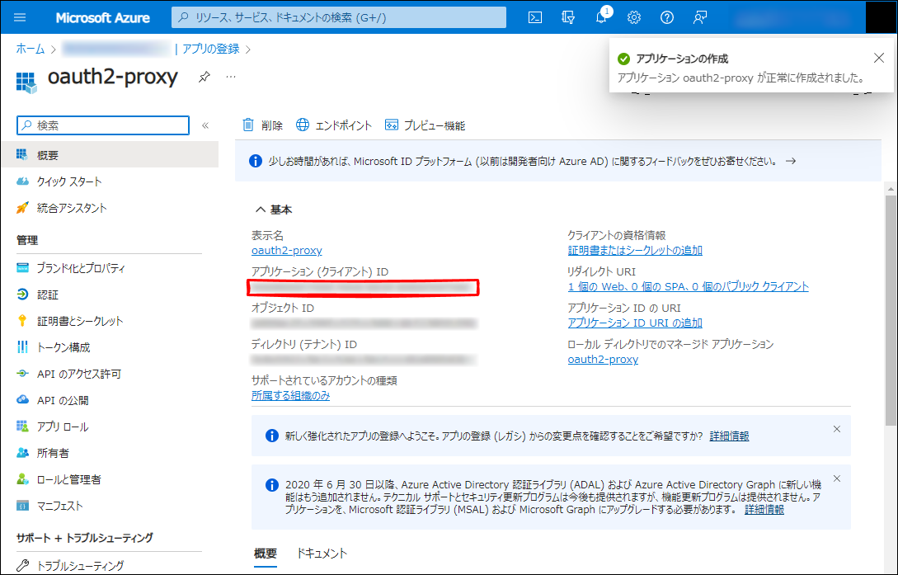Pin the oauth2-proxy app registration
The height and width of the screenshot is (575, 898).
(x=204, y=77)
